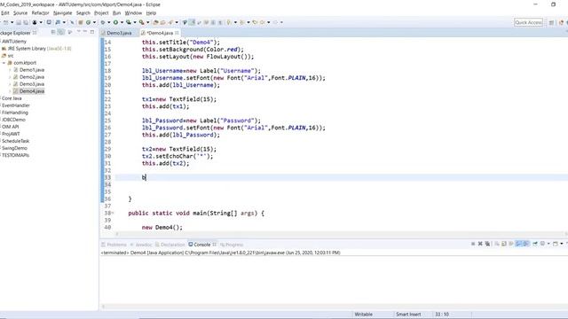Toggle Mark Occurrences in the toolbar
568x319 pixels.
point(193,22)
